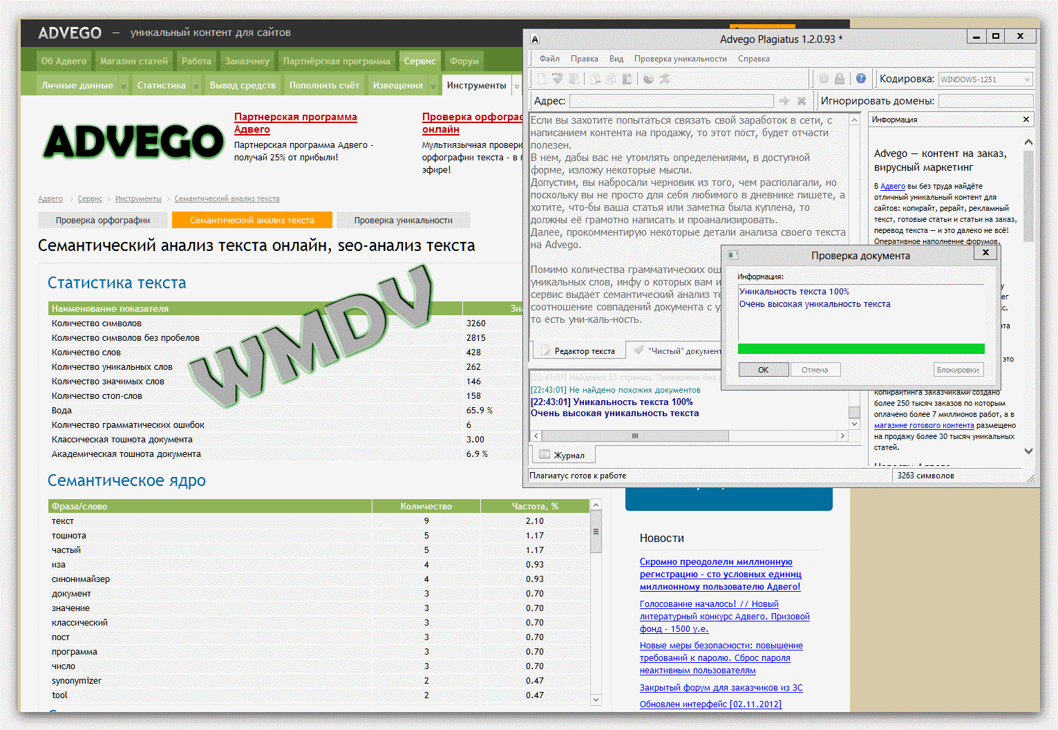Viewport: 1058px width, 730px height.
Task: Open the Сервис navigation item
Action: pyautogui.click(x=420, y=61)
